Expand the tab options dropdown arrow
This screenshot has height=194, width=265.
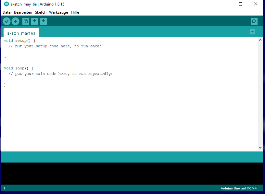point(252,31)
